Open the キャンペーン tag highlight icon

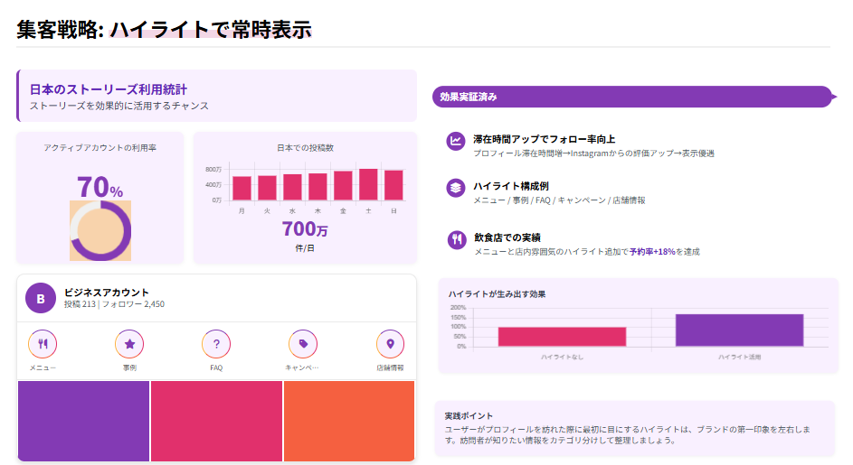tap(303, 344)
